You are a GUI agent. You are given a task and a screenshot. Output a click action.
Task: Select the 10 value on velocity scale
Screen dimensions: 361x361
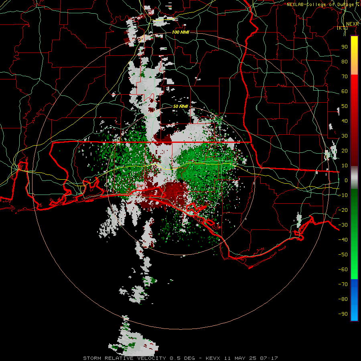coord(345,166)
